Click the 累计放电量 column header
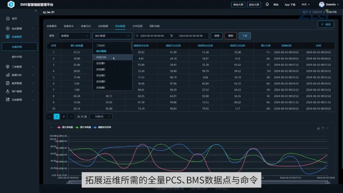 click(x=77, y=46)
